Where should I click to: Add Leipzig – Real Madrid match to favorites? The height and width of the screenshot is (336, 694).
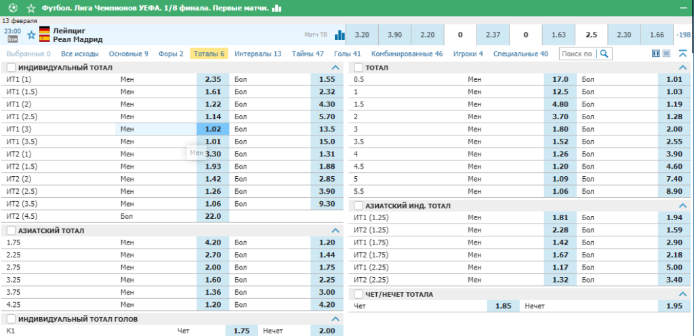31,35
